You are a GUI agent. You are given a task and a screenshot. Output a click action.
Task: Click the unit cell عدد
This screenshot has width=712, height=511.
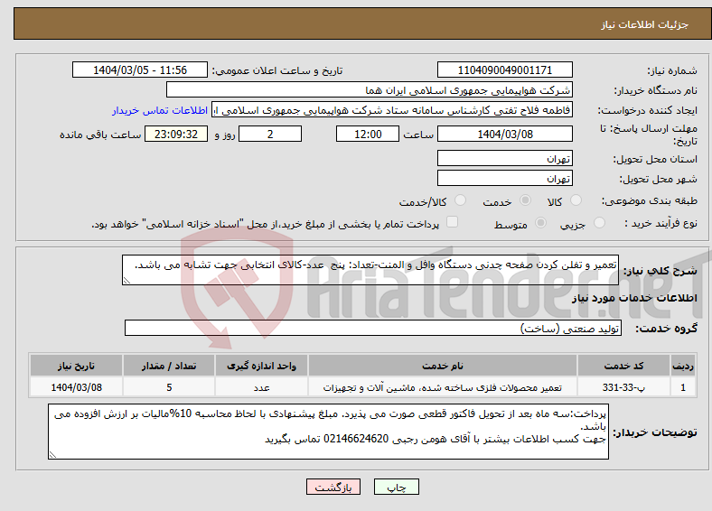[x=261, y=387]
